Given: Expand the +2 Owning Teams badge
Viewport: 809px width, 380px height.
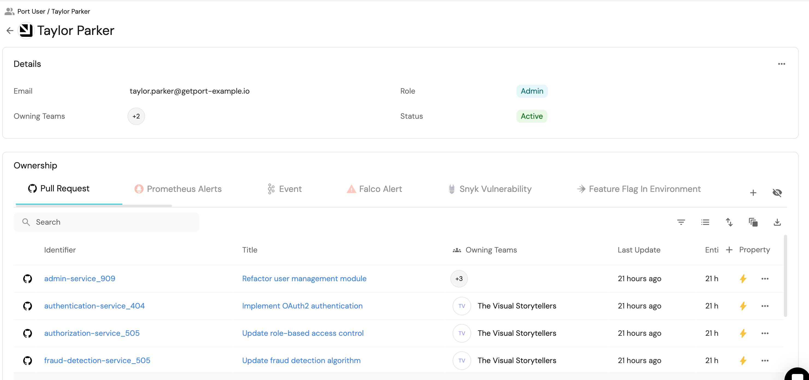Looking at the screenshot, I should click(136, 116).
